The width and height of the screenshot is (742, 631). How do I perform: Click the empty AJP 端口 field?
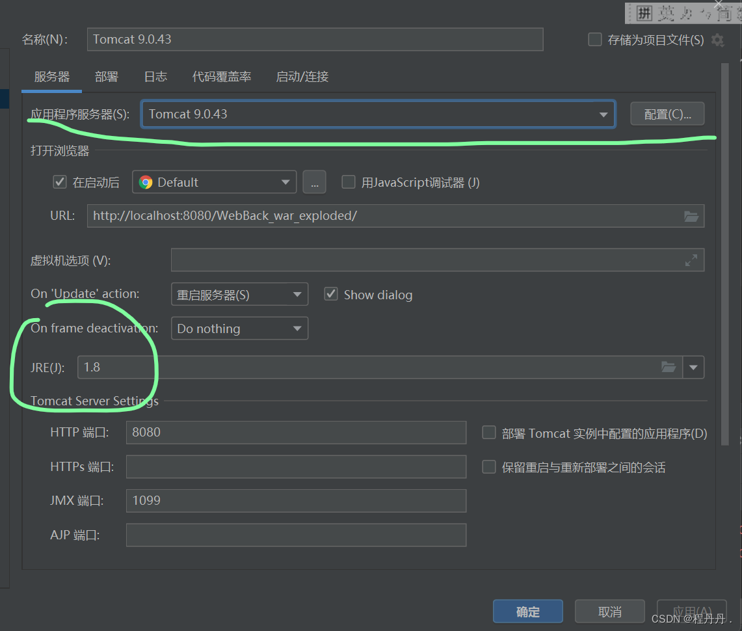(x=297, y=535)
